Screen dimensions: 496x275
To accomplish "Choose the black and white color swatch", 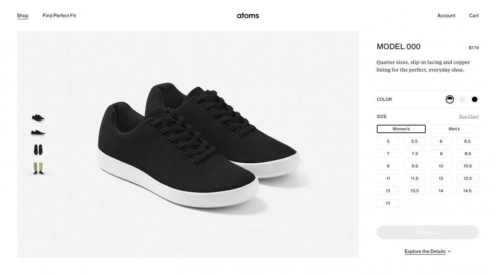I will tap(450, 100).
